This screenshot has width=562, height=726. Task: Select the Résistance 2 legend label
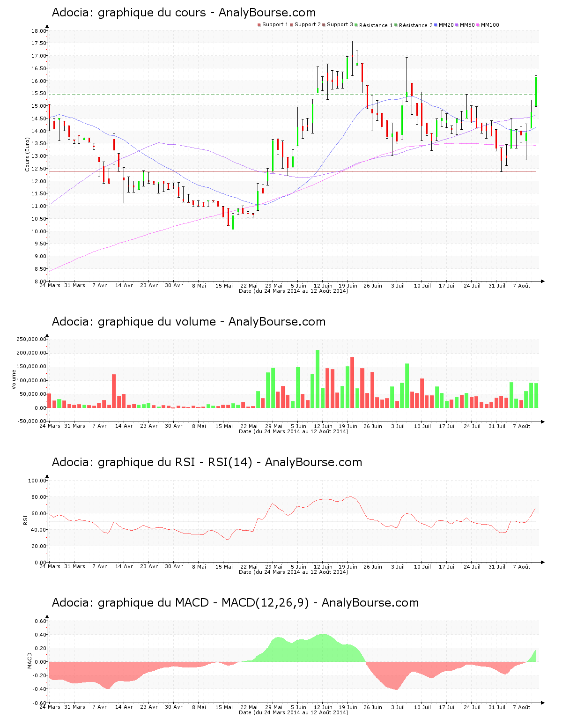[416, 25]
